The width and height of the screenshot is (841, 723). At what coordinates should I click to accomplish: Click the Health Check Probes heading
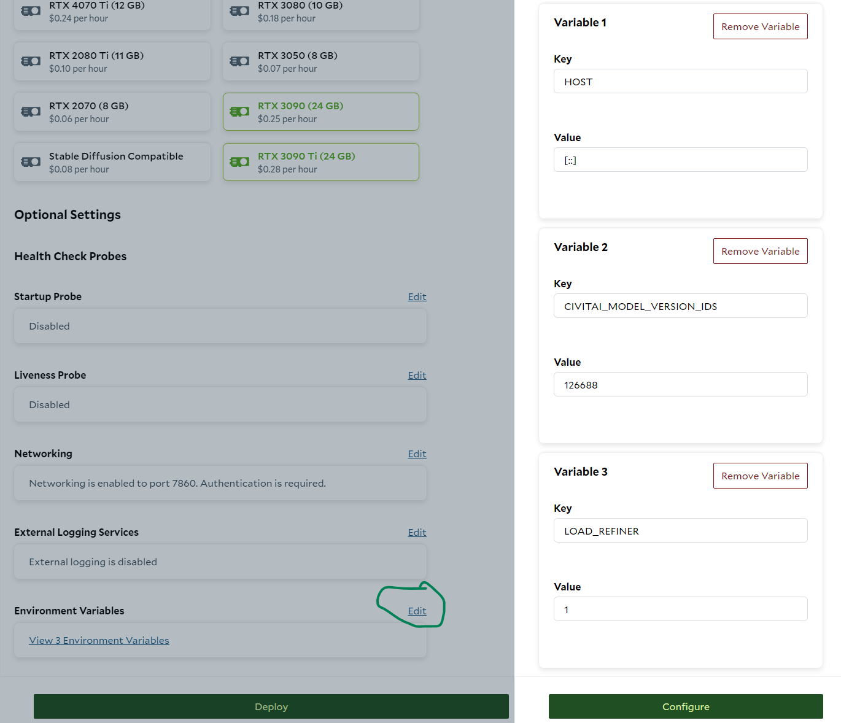pos(71,256)
